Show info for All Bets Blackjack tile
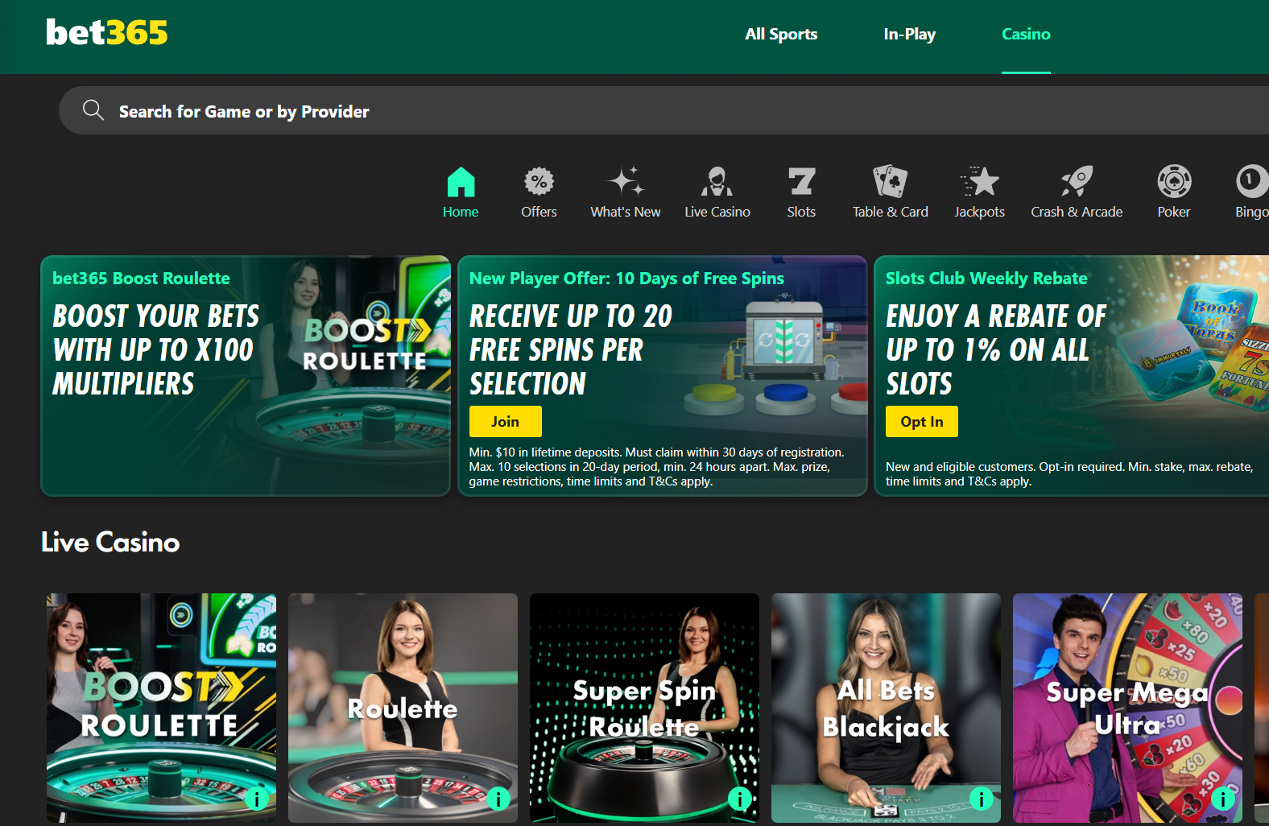Image resolution: width=1269 pixels, height=826 pixels. (981, 799)
